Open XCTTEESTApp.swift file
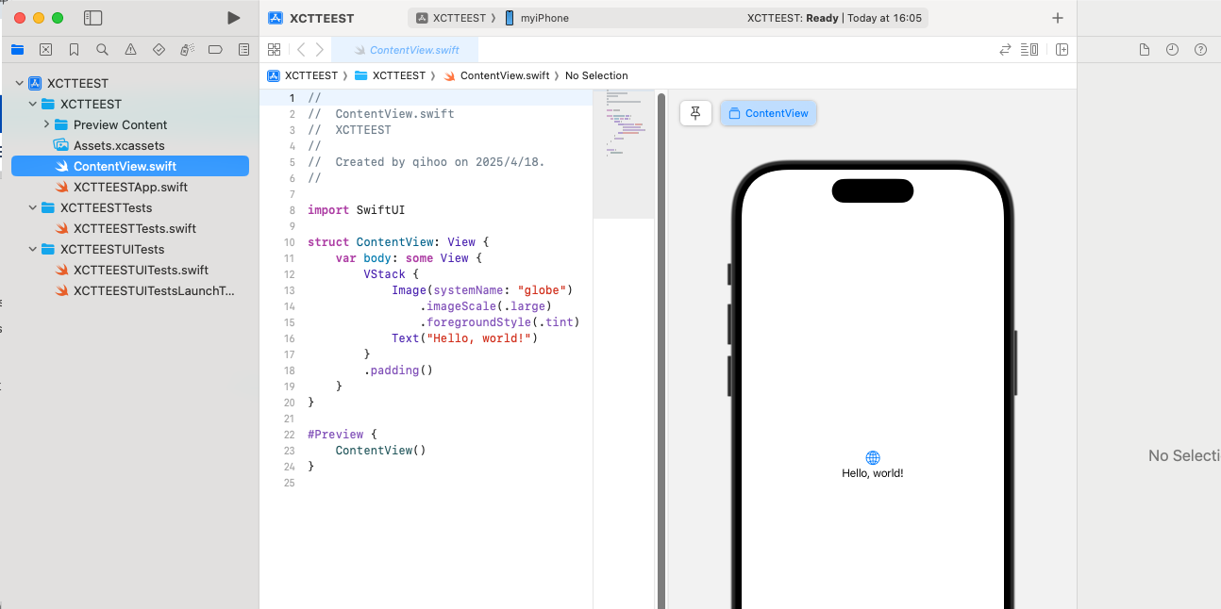1221x609 pixels. coord(130,187)
